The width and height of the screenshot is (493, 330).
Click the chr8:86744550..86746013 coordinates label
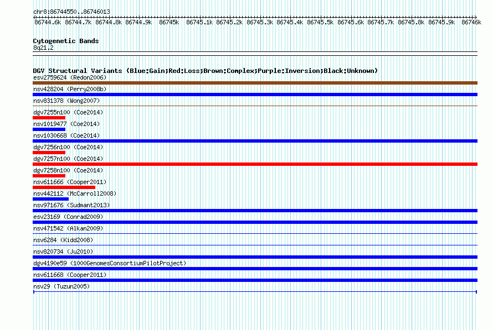pyautogui.click(x=71, y=12)
